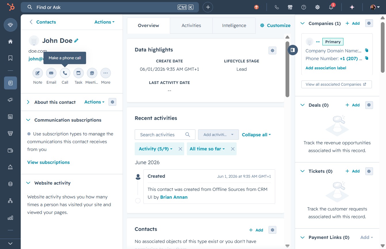The image size is (386, 249).
Task: Make a phone Call to this contact
Action: pos(65,73)
